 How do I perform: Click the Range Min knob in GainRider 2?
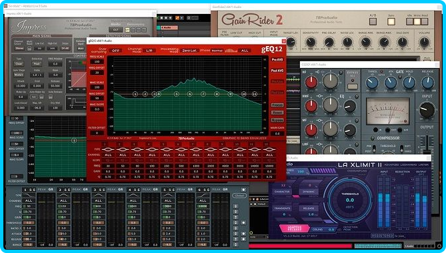(x=365, y=43)
